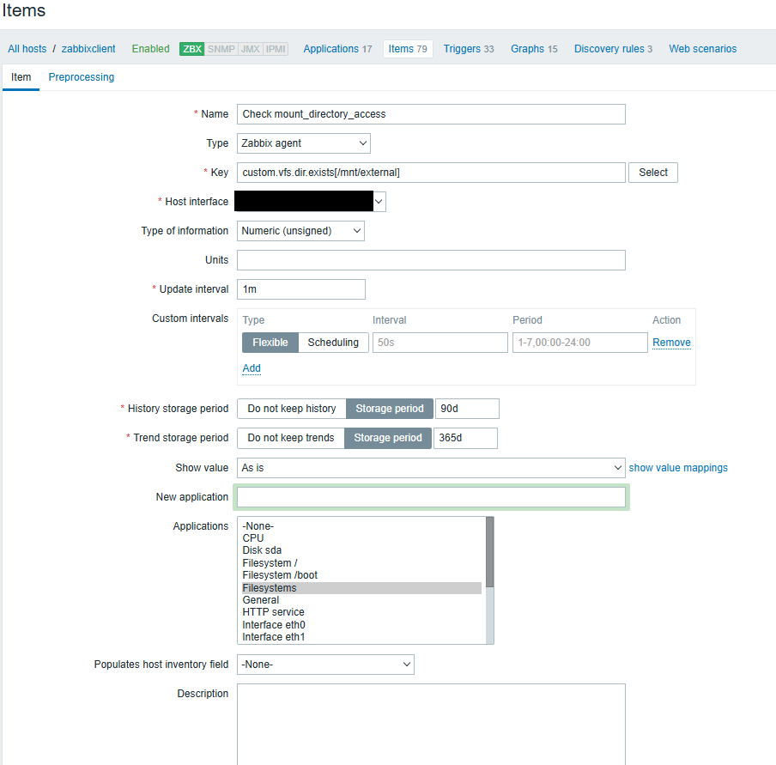Click the ZBX availability badge
The width and height of the screenshot is (776, 765).
(x=192, y=49)
